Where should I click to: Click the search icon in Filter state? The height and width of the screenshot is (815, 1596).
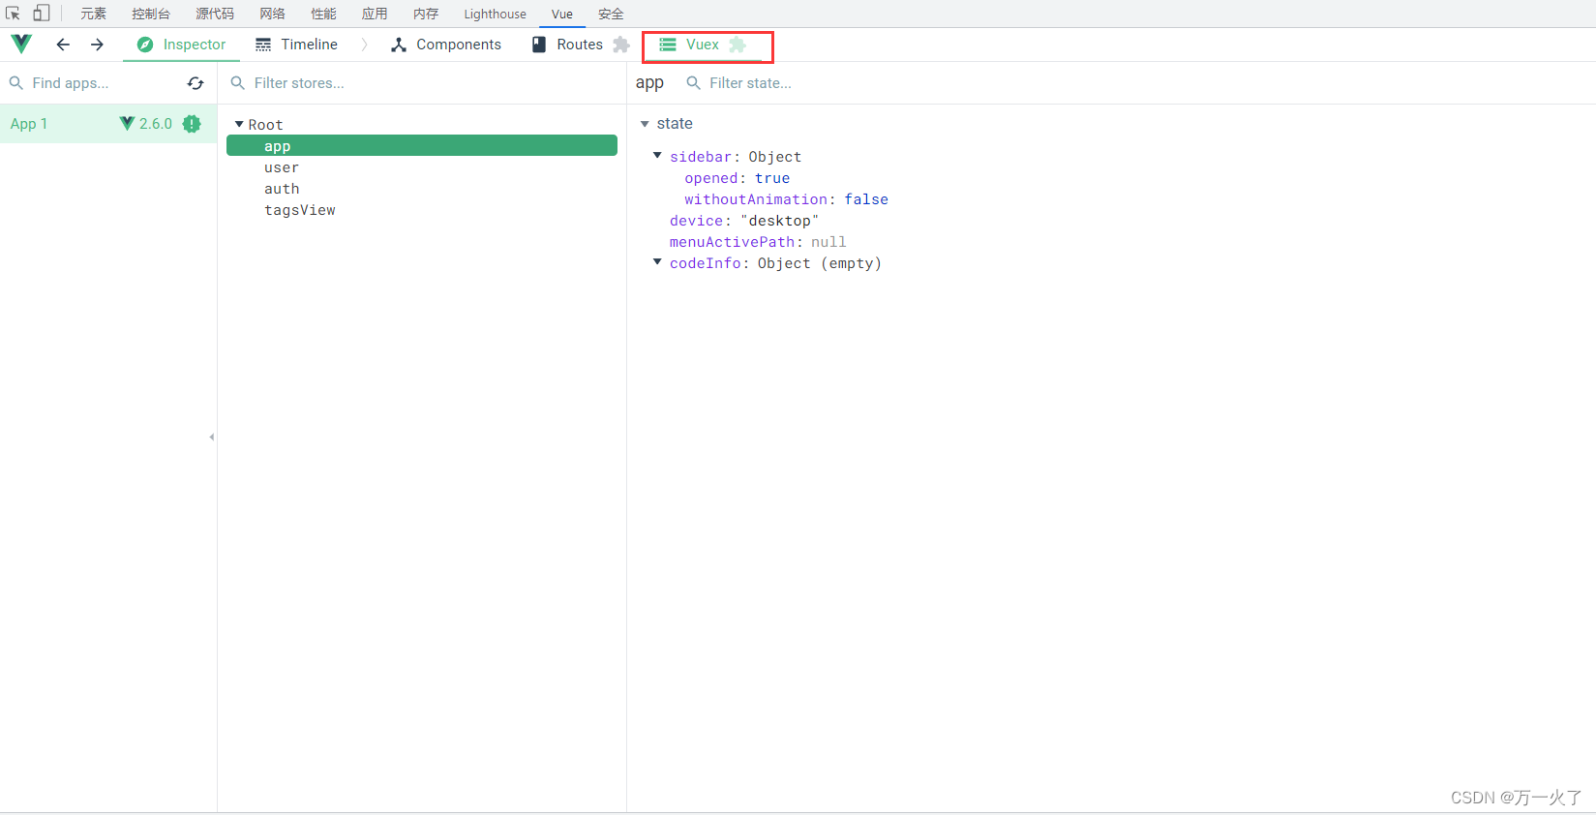693,83
